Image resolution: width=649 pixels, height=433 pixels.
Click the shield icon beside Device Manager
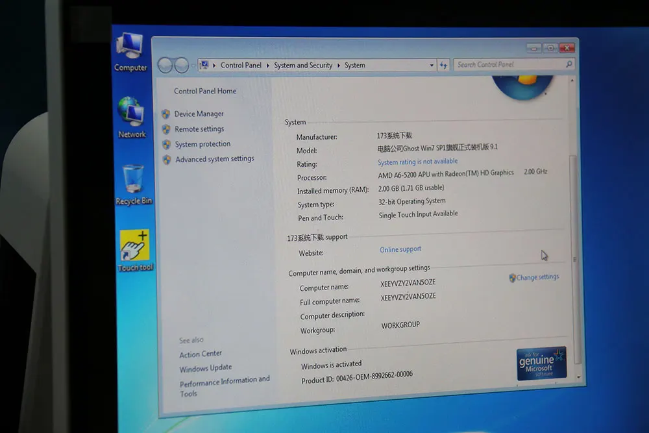coord(166,114)
